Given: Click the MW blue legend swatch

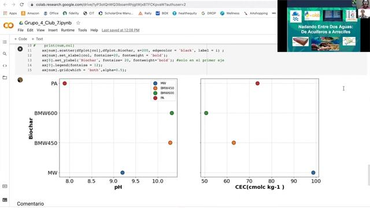Looking at the screenshot, I should 156,83.
